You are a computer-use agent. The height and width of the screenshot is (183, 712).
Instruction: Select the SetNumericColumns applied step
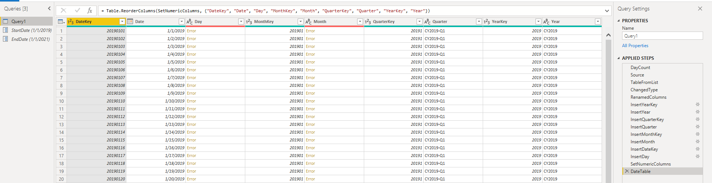pyautogui.click(x=663, y=164)
